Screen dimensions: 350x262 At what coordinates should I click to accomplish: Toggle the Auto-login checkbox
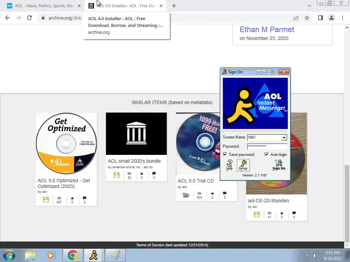pyautogui.click(x=267, y=155)
